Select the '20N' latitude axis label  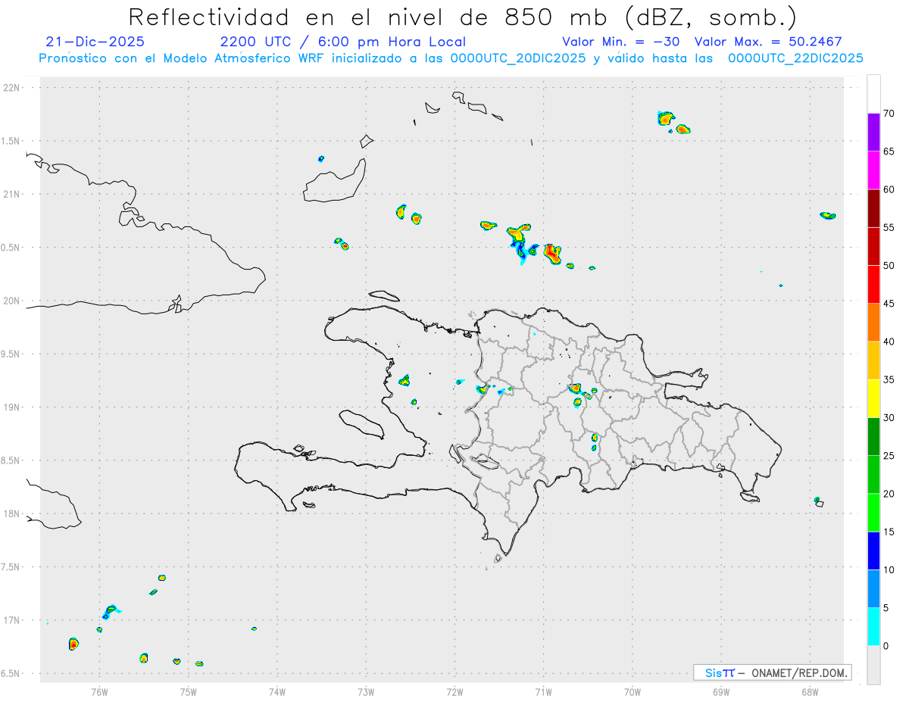click(13, 301)
